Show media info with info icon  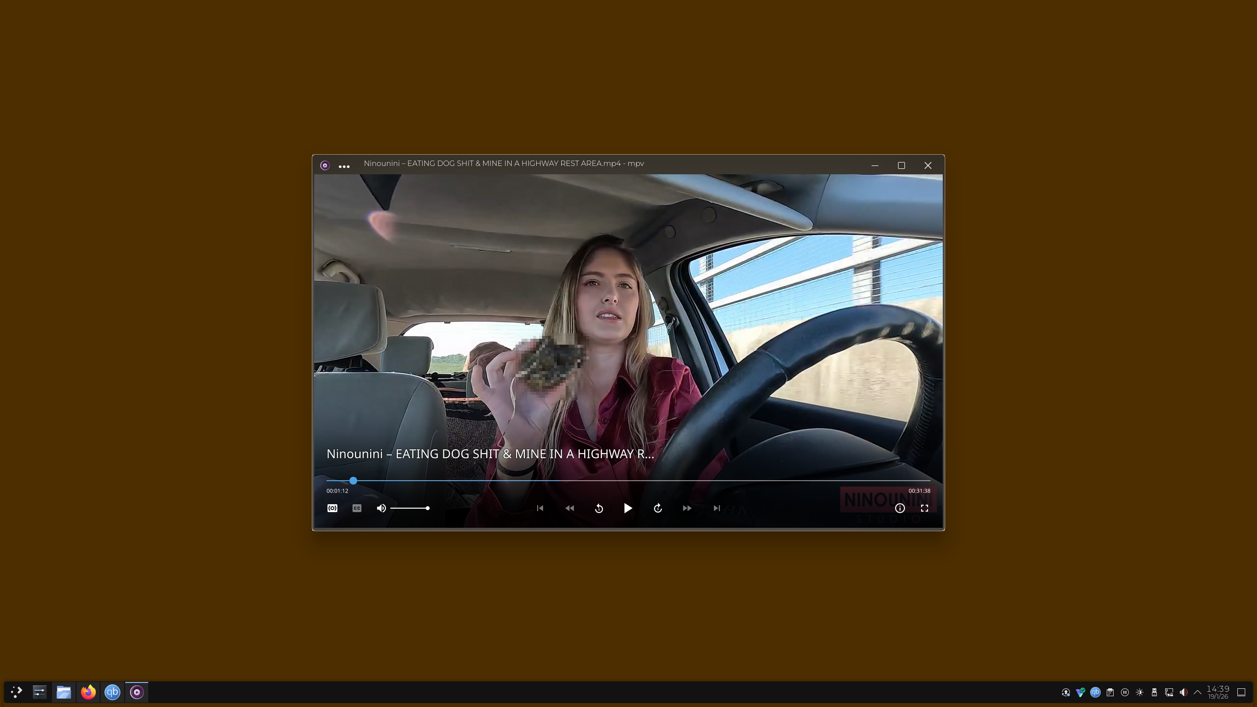pyautogui.click(x=900, y=508)
